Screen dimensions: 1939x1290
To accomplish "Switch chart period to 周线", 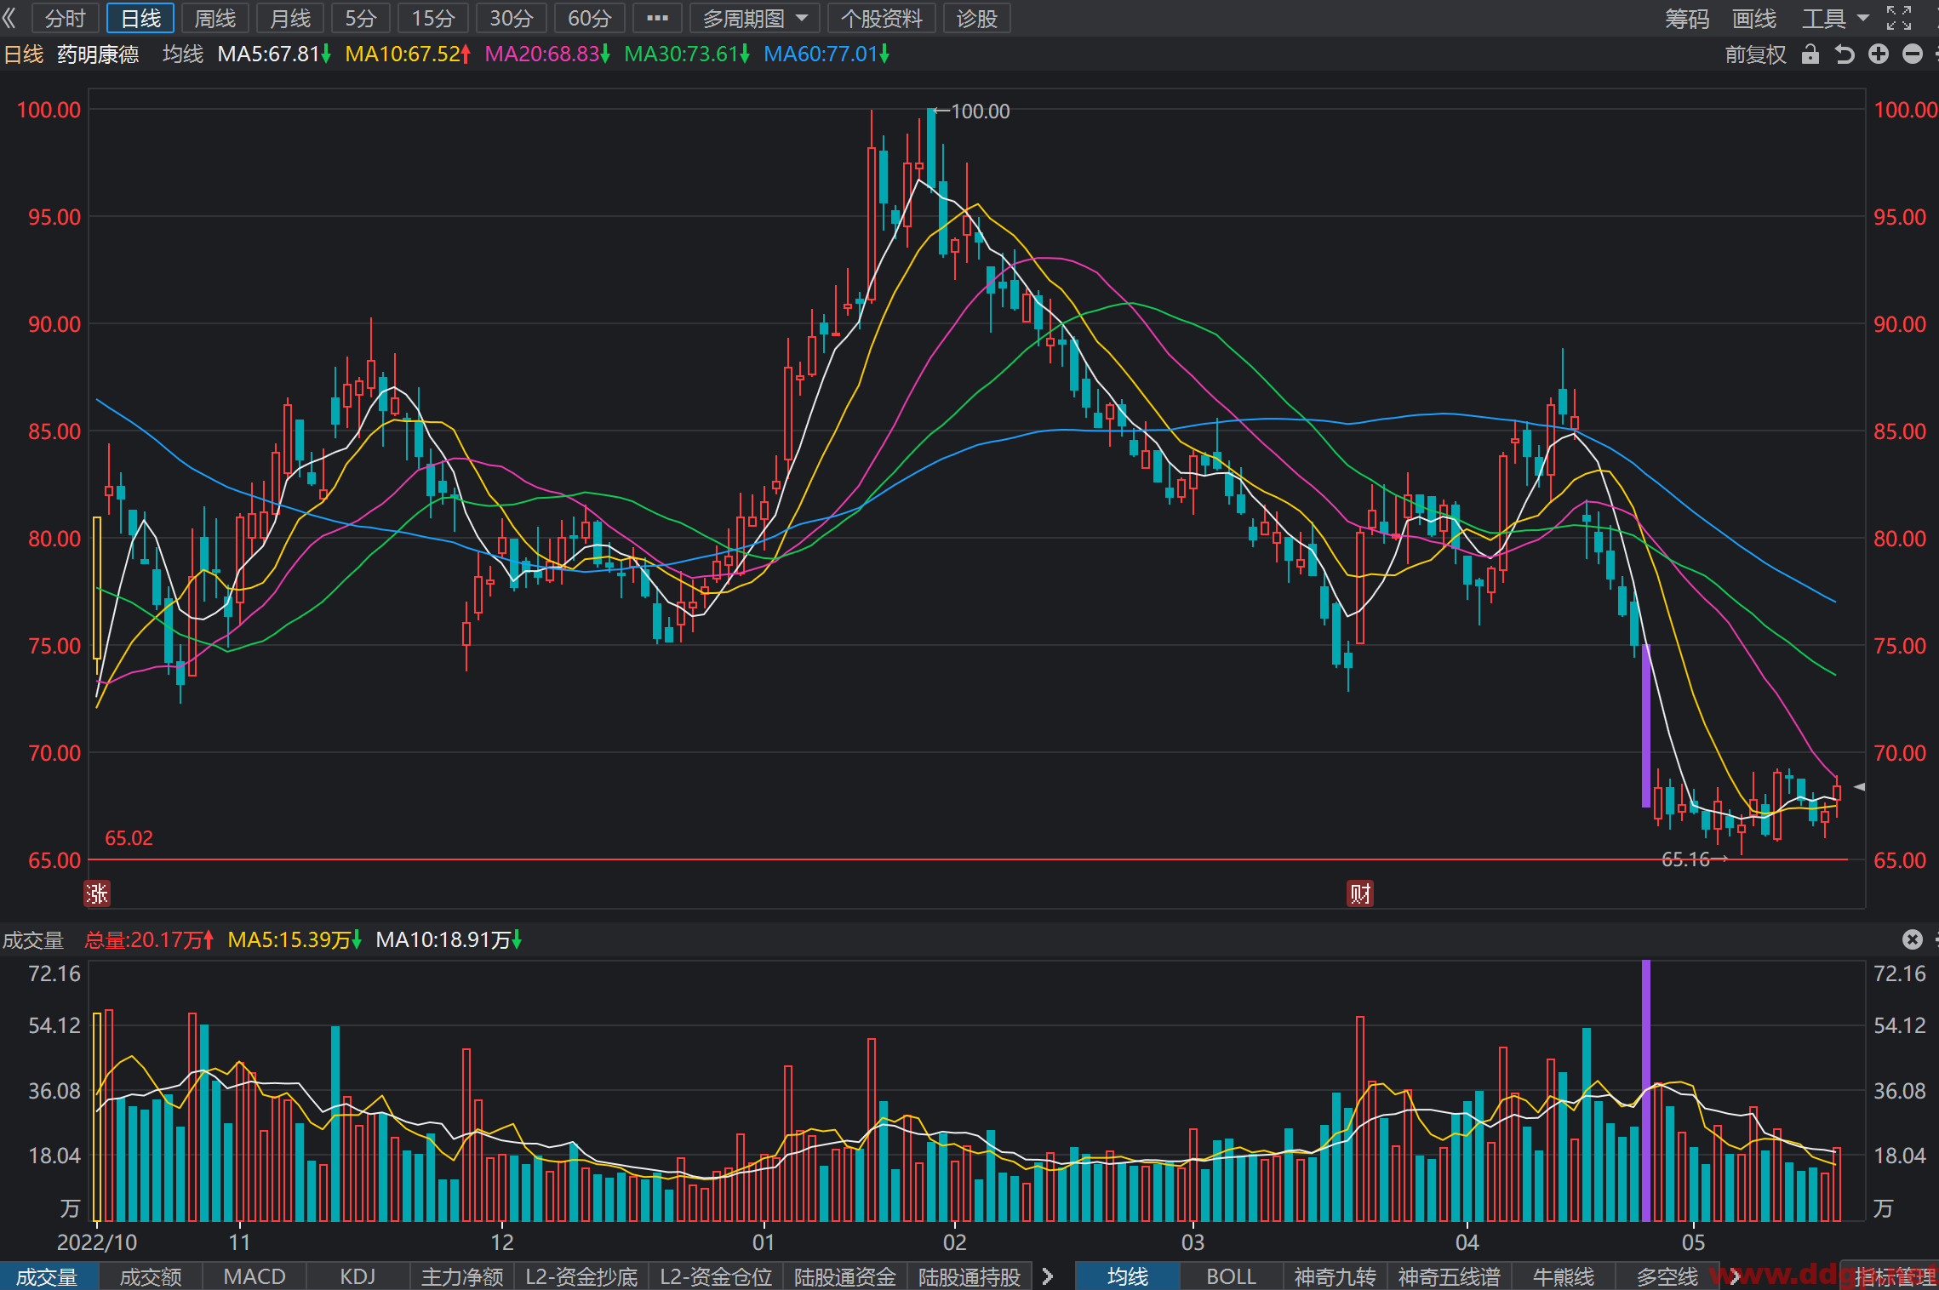I will pyautogui.click(x=215, y=18).
